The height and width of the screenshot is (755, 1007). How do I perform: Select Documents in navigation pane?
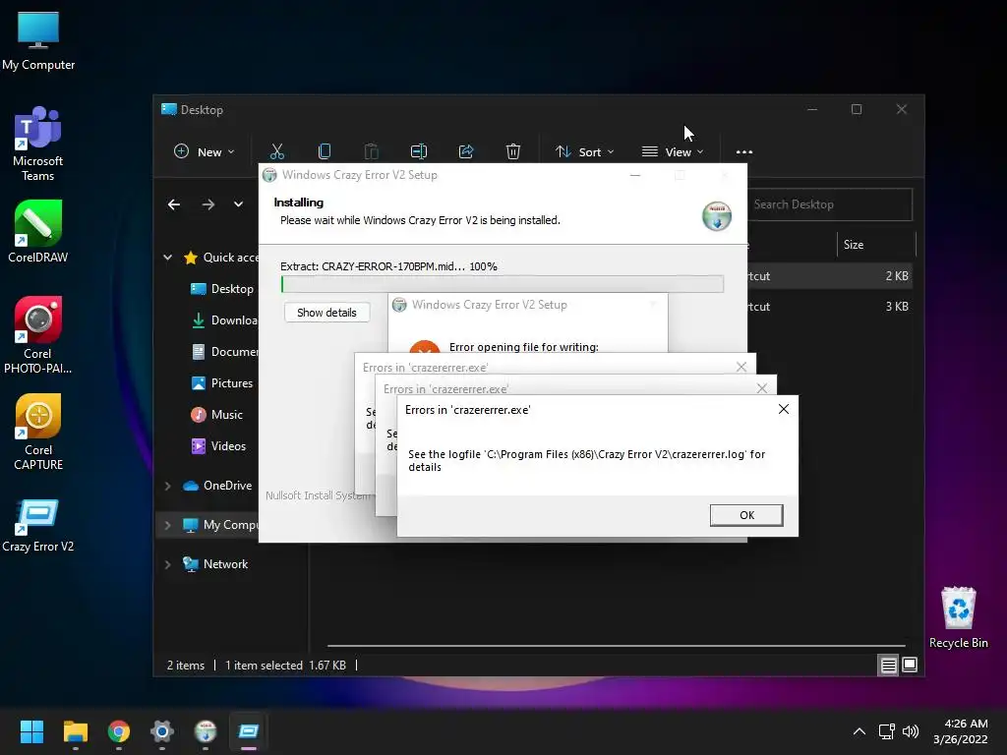(x=224, y=352)
